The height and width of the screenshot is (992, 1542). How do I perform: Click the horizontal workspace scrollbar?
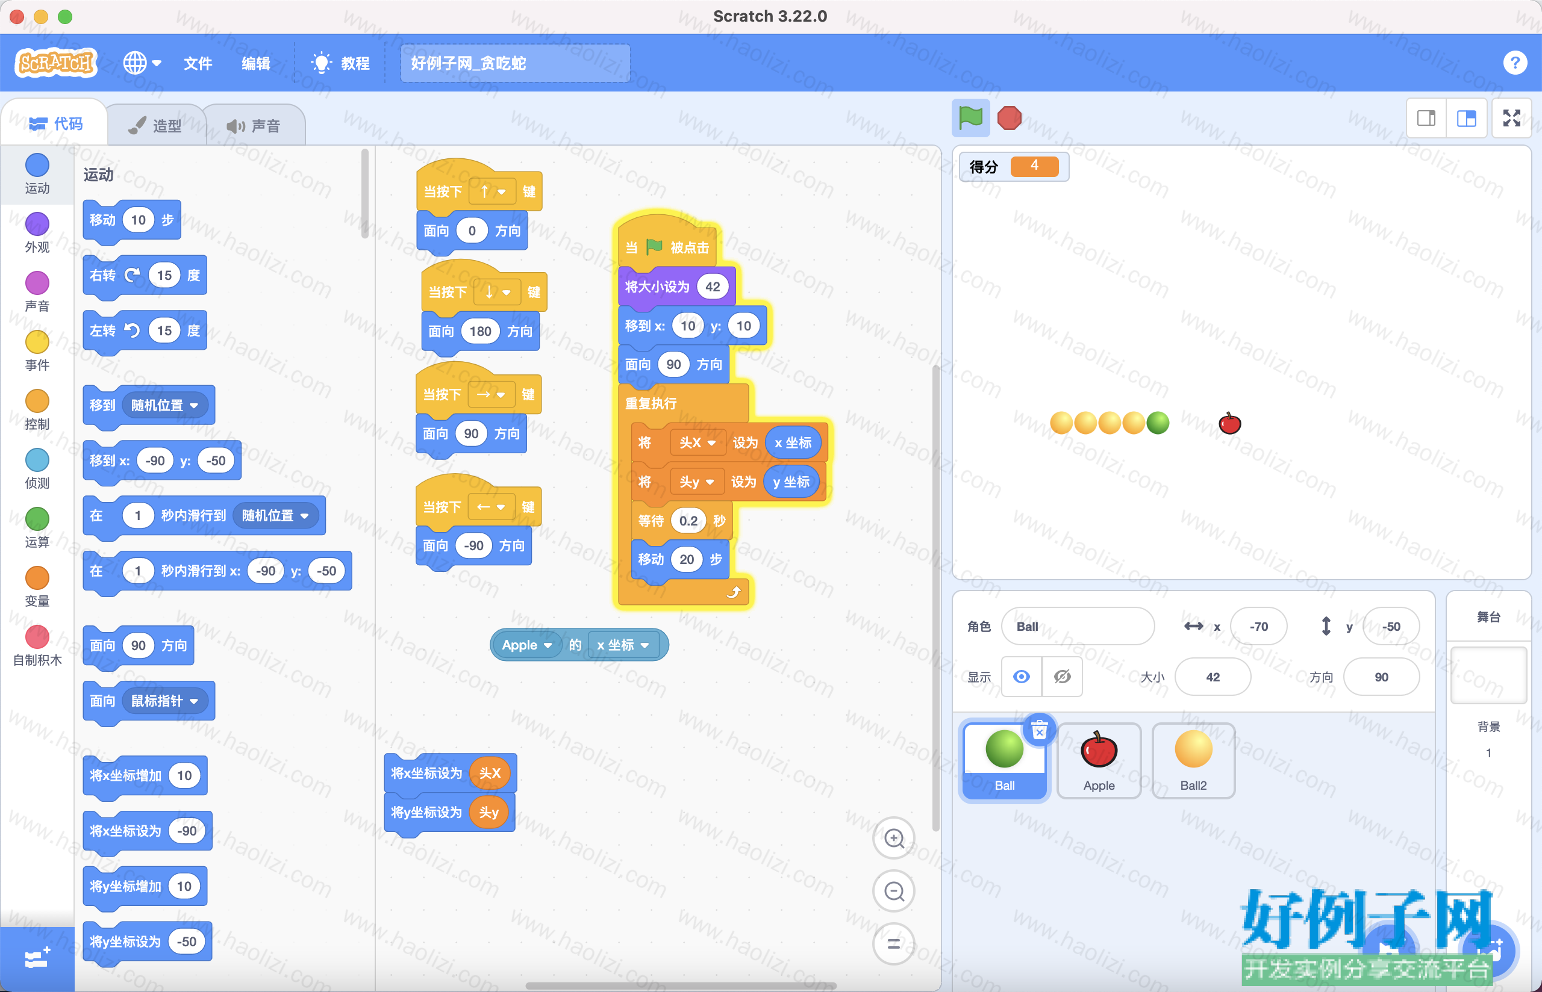(681, 986)
